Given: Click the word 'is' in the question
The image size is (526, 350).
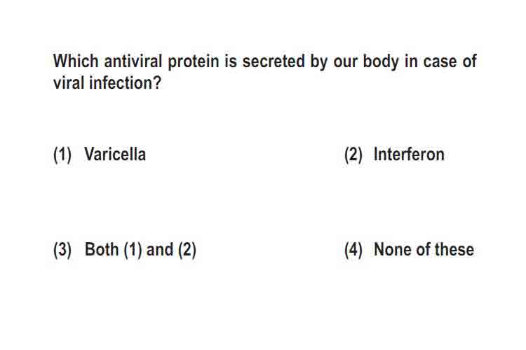Looking at the screenshot, I should click(231, 62).
